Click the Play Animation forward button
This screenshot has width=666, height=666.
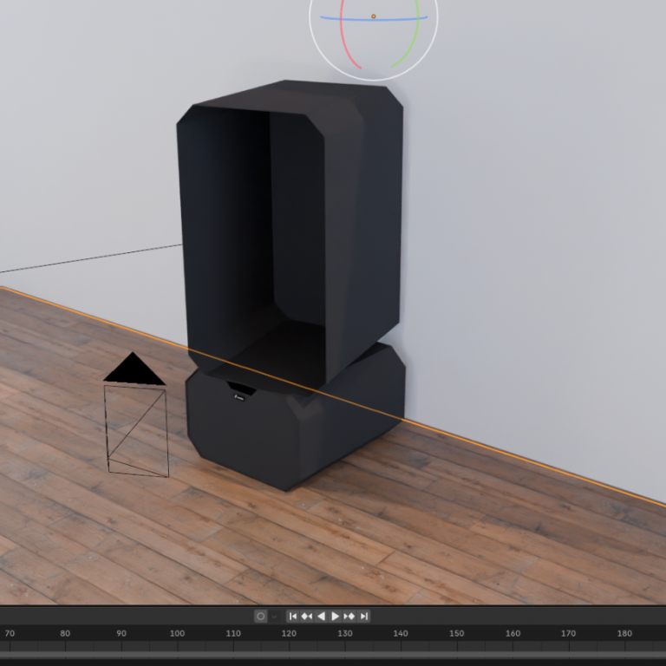click(336, 616)
